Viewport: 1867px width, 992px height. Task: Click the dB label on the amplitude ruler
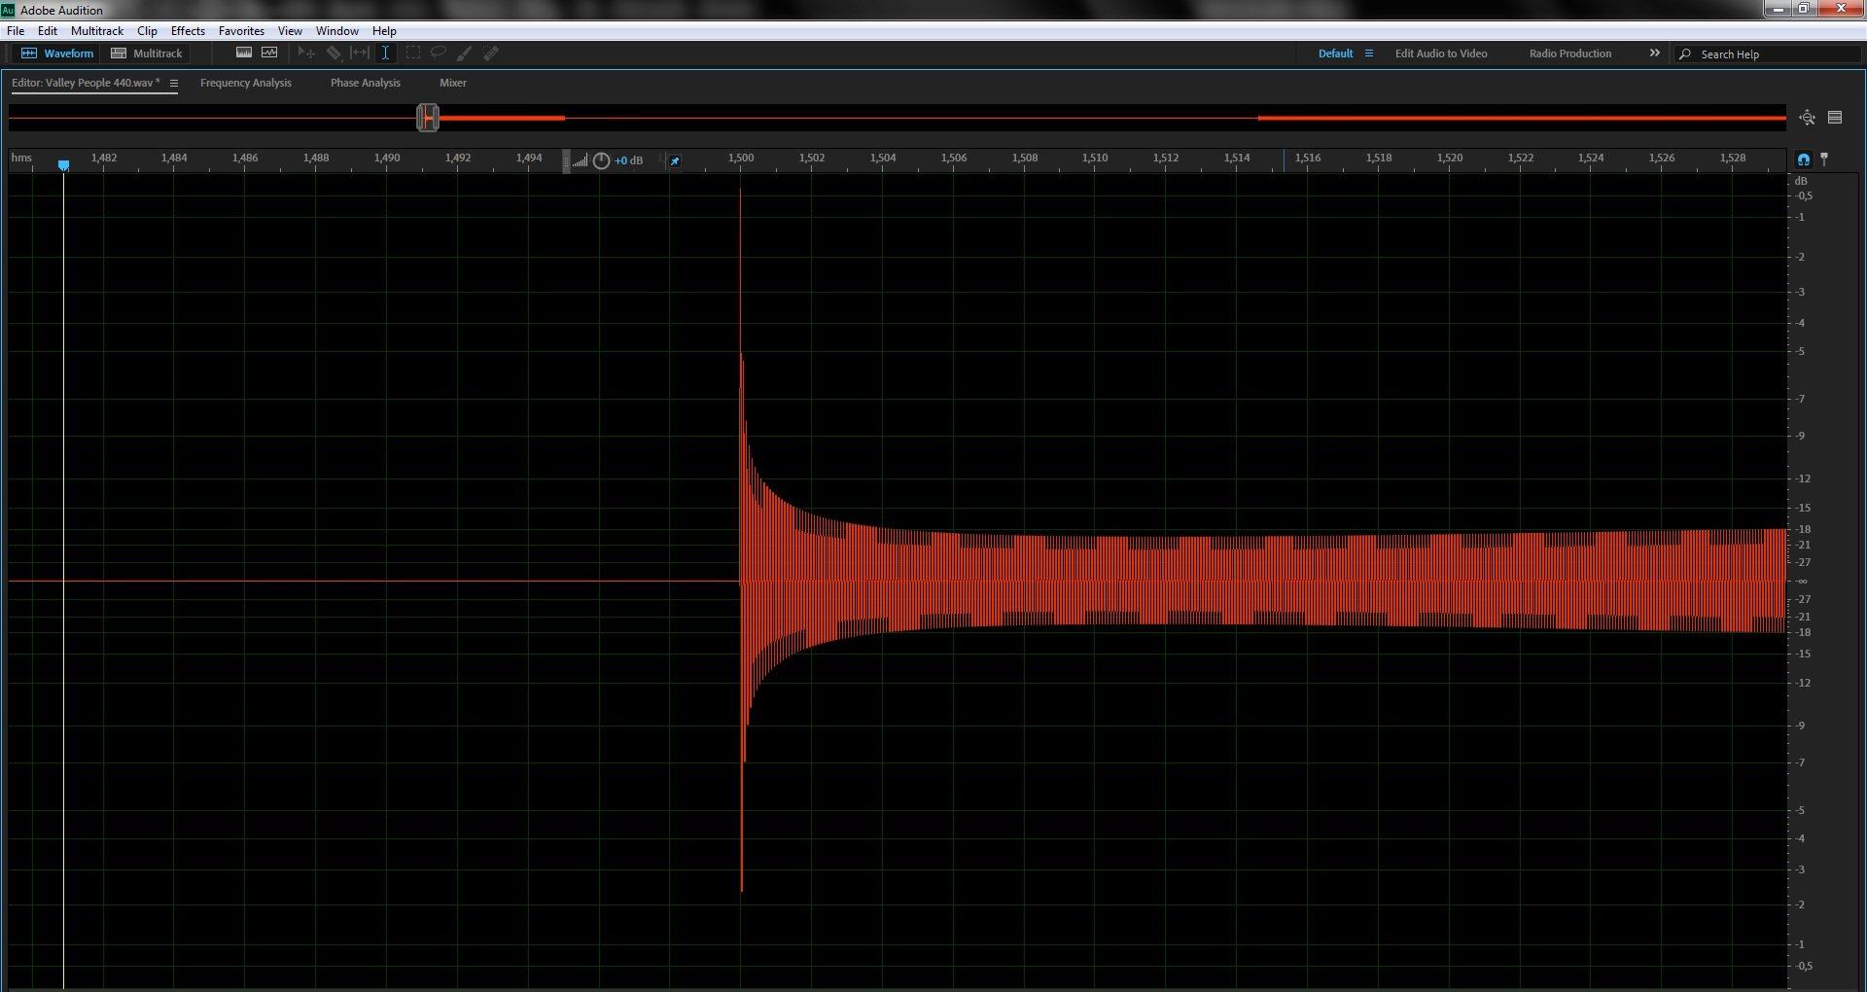click(1801, 181)
